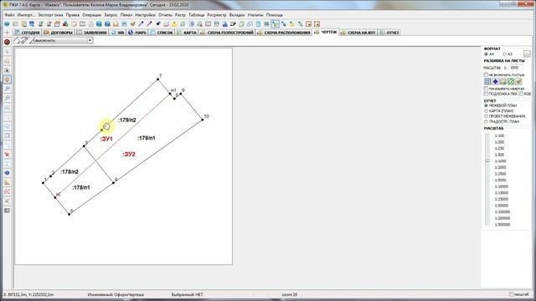This screenshot has width=536, height=301.
Task: Click the checkmark sheet icon
Action: pyautogui.click(x=518, y=82)
